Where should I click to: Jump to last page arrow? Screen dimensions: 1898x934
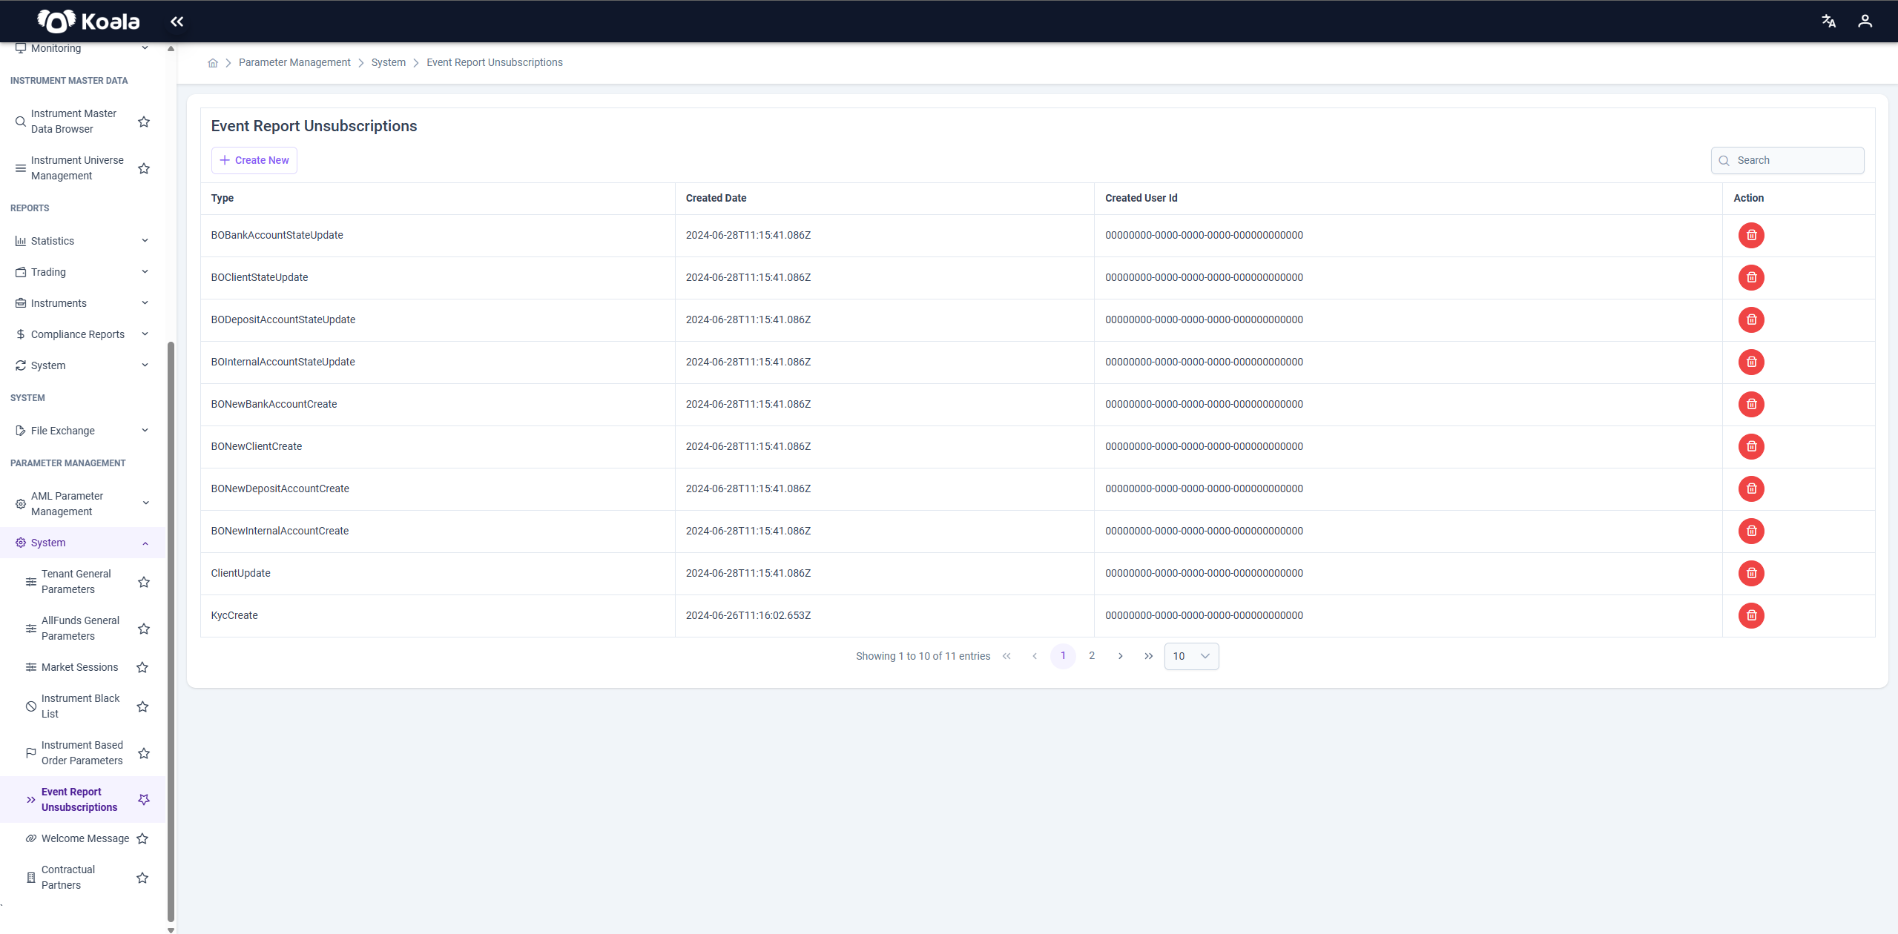click(x=1148, y=656)
